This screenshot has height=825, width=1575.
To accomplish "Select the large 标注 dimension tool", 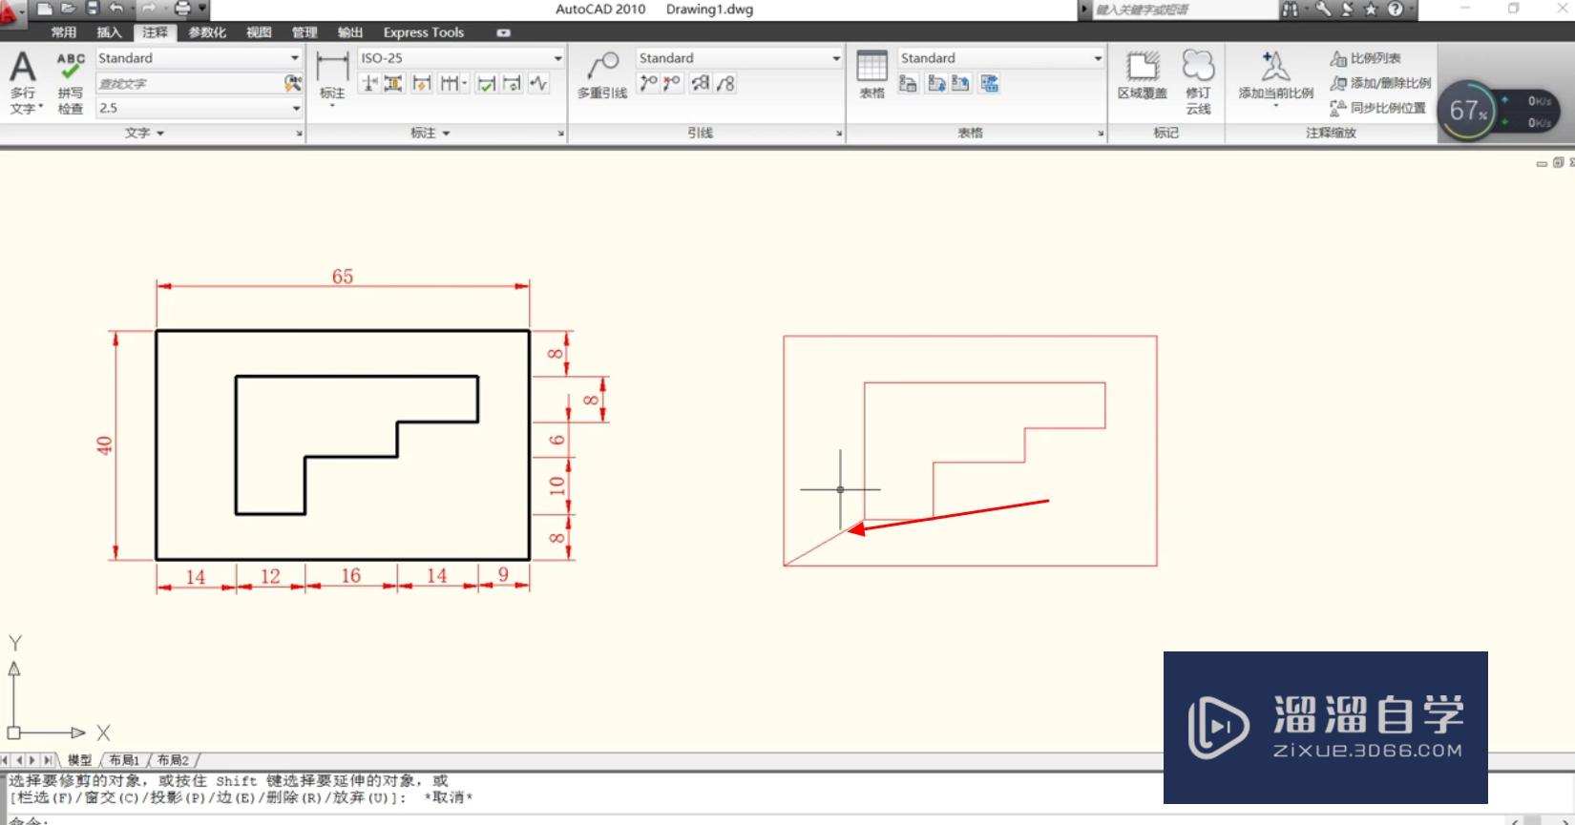I will click(x=332, y=76).
